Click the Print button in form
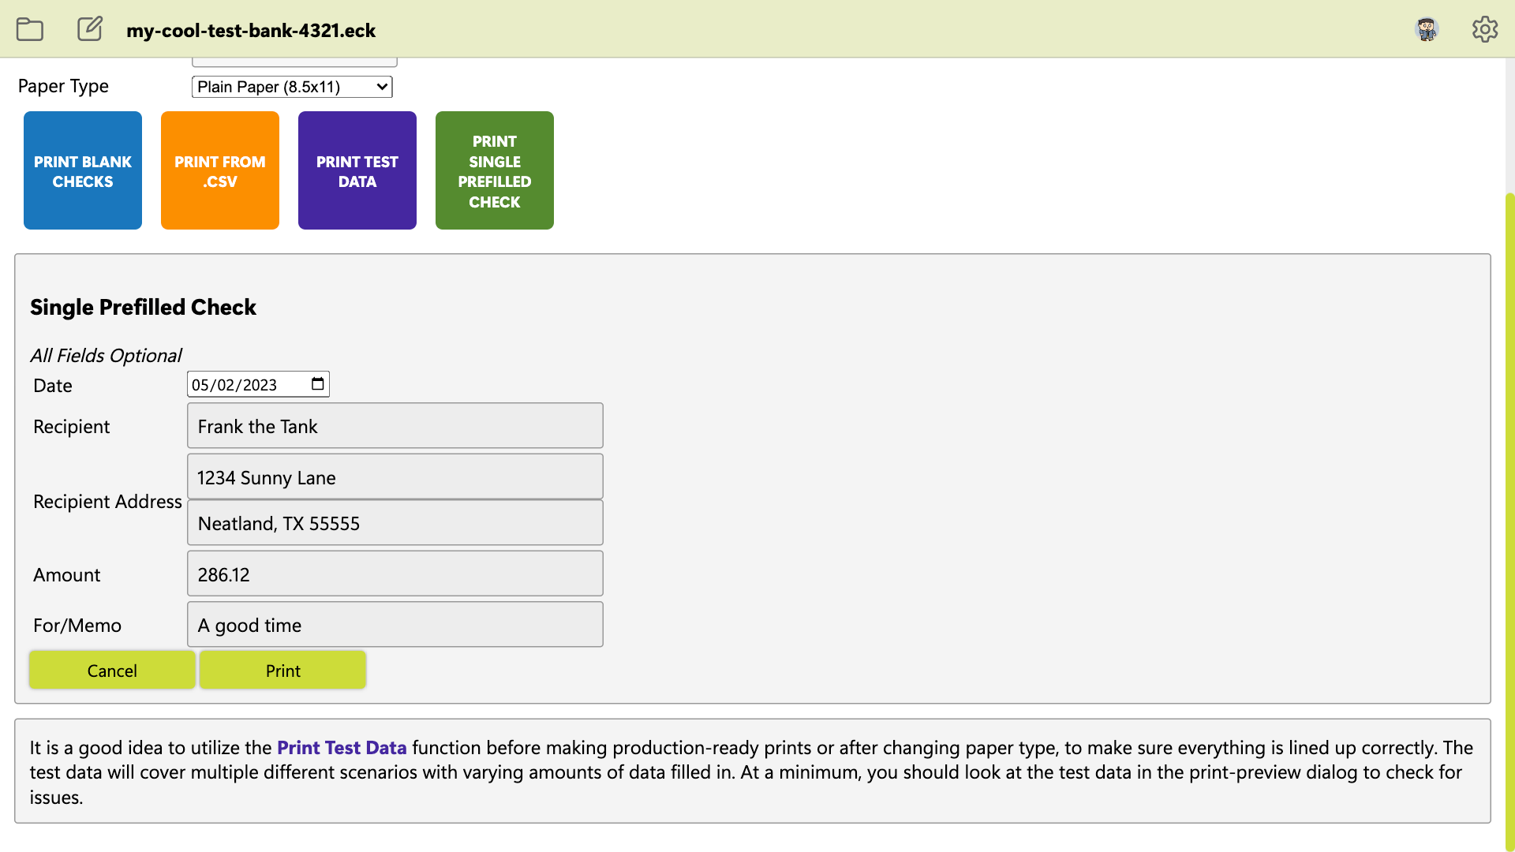This screenshot has height=852, width=1515. click(282, 671)
